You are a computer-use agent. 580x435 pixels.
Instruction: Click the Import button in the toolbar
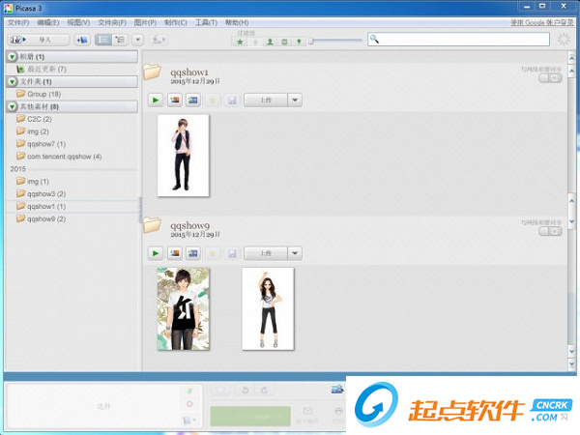[38, 40]
